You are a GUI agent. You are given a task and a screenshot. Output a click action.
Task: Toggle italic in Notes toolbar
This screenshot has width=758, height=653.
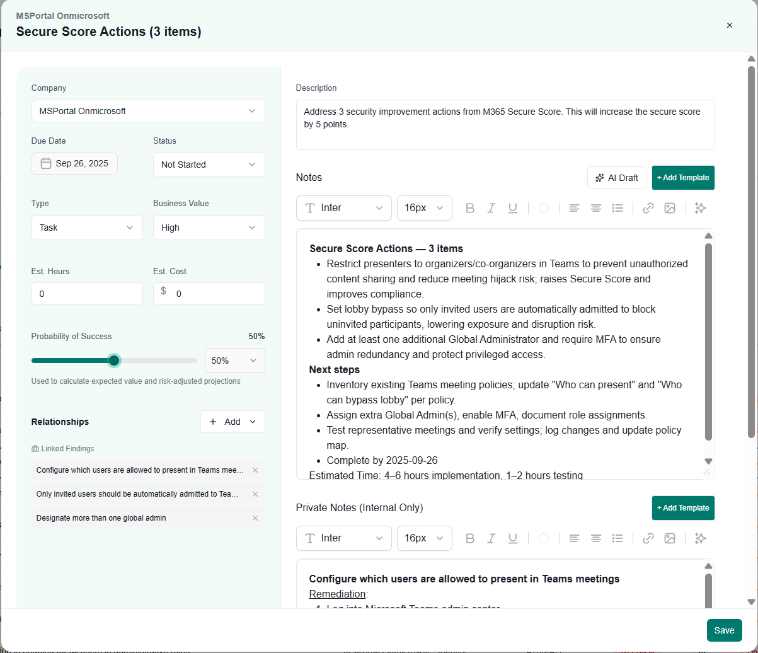click(491, 208)
